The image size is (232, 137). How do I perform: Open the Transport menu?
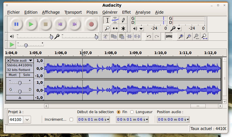[x=73, y=12]
